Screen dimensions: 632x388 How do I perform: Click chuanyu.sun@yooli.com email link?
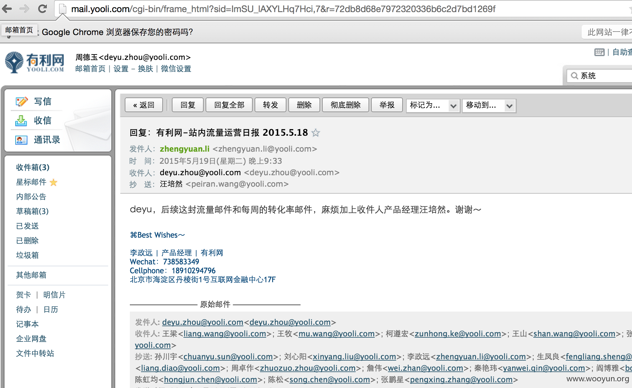tap(228, 357)
